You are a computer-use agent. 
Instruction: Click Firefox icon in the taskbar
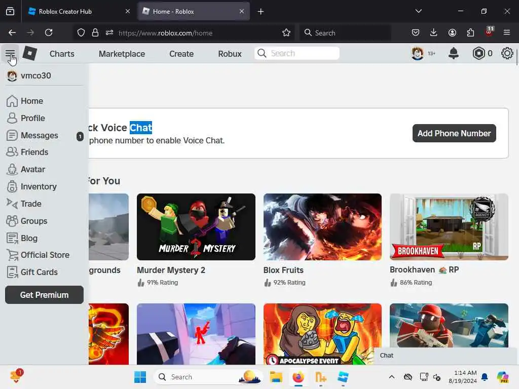tap(298, 377)
